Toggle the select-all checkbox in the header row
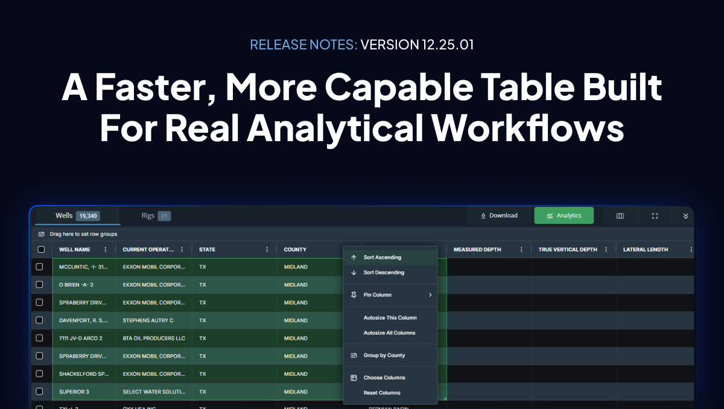724x409 pixels. 41,249
